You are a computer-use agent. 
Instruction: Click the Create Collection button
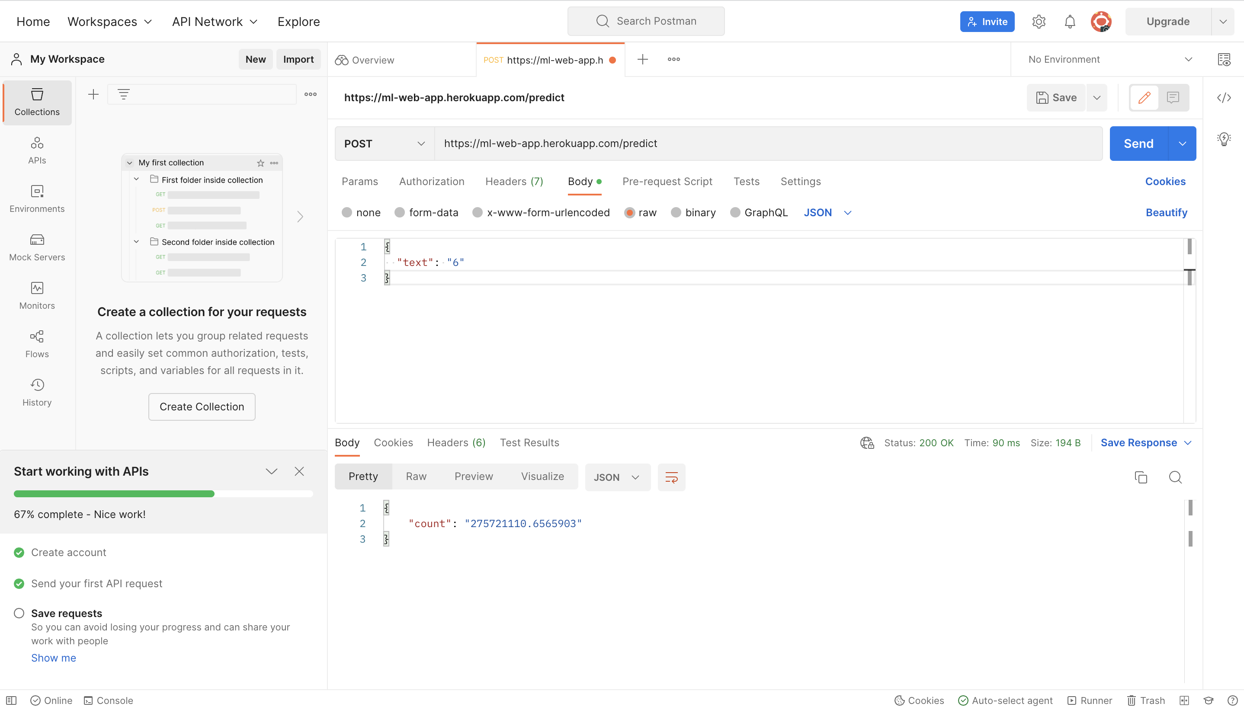(x=202, y=406)
